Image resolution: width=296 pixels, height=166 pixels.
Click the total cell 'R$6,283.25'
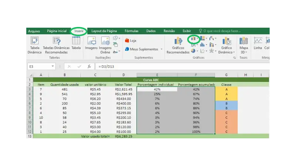pos(124,136)
